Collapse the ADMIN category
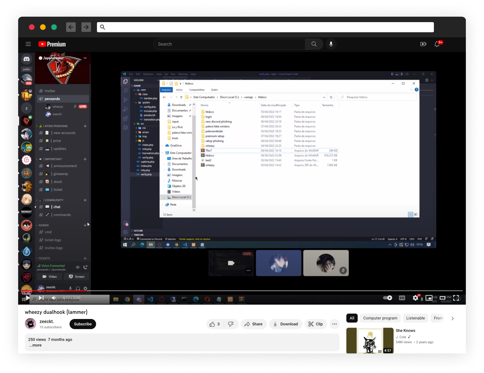This screenshot has width=484, height=373. (x=42, y=225)
